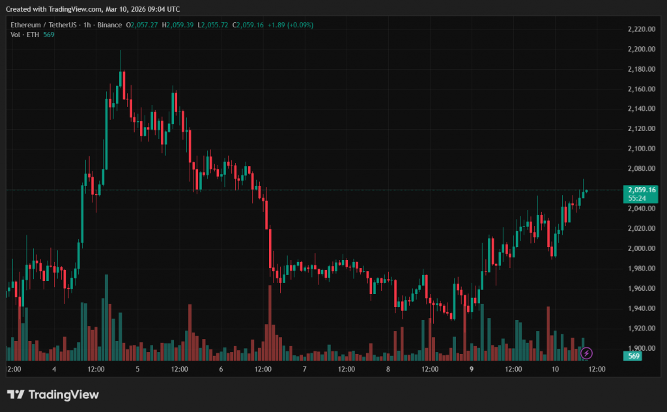
Task: Click the 1,900.00 label on price axis
Action: (x=640, y=348)
